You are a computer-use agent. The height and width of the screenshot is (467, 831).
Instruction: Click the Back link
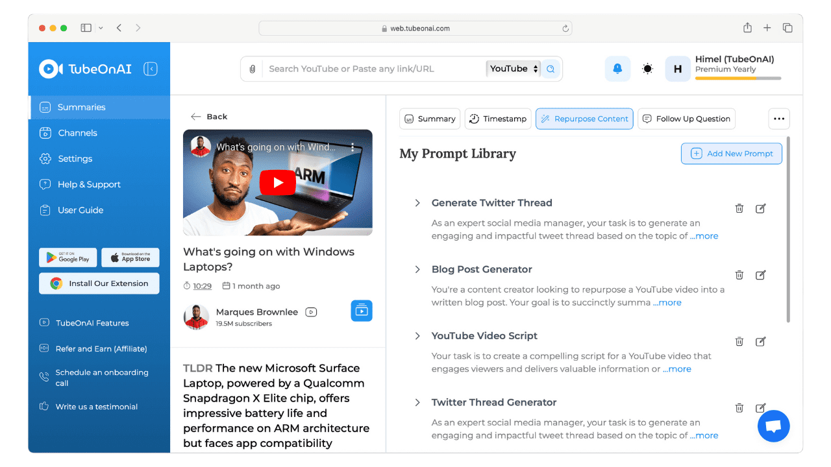tap(208, 117)
